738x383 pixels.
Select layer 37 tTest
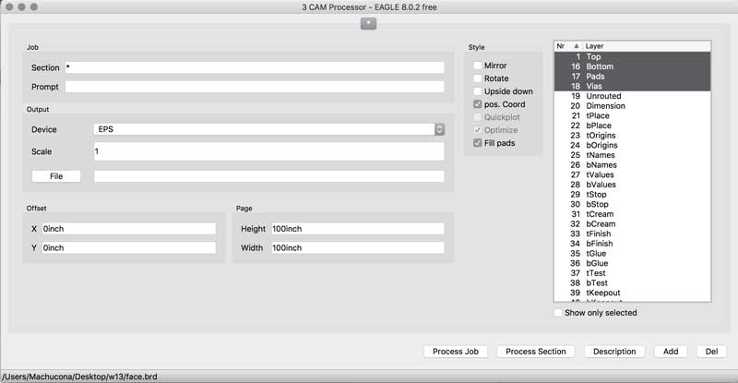click(633, 273)
